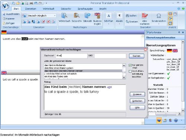
Task: Open Satzarchiv lookup in Nachschlagen group
Action: (77, 17)
